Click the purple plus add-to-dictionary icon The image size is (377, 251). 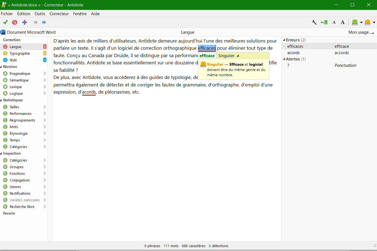tap(25, 22)
